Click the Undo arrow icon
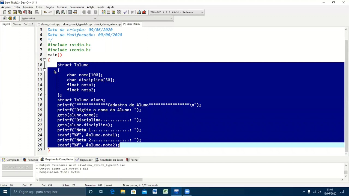 [x=45, y=12]
